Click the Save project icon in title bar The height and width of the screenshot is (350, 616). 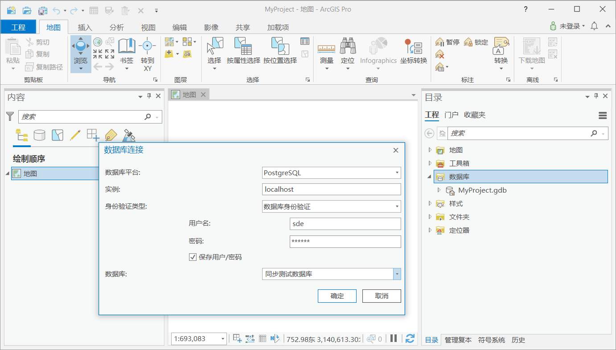(x=42, y=10)
